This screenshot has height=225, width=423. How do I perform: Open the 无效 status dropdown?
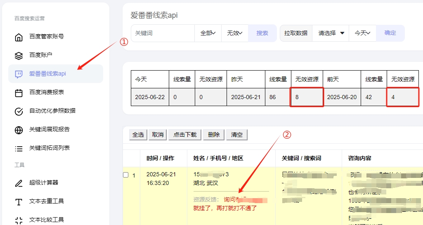pyautogui.click(x=234, y=33)
